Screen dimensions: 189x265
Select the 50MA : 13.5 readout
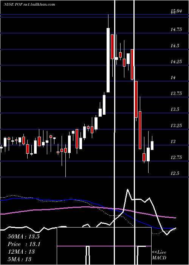tap(23, 237)
